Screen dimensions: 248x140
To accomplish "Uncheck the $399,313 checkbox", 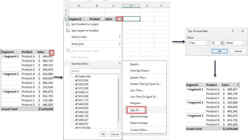I will [77, 92].
